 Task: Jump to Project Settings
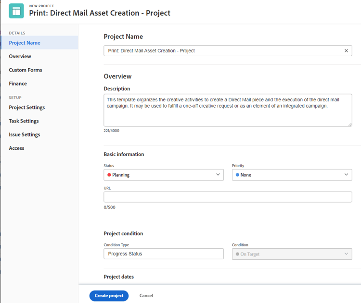pos(27,107)
